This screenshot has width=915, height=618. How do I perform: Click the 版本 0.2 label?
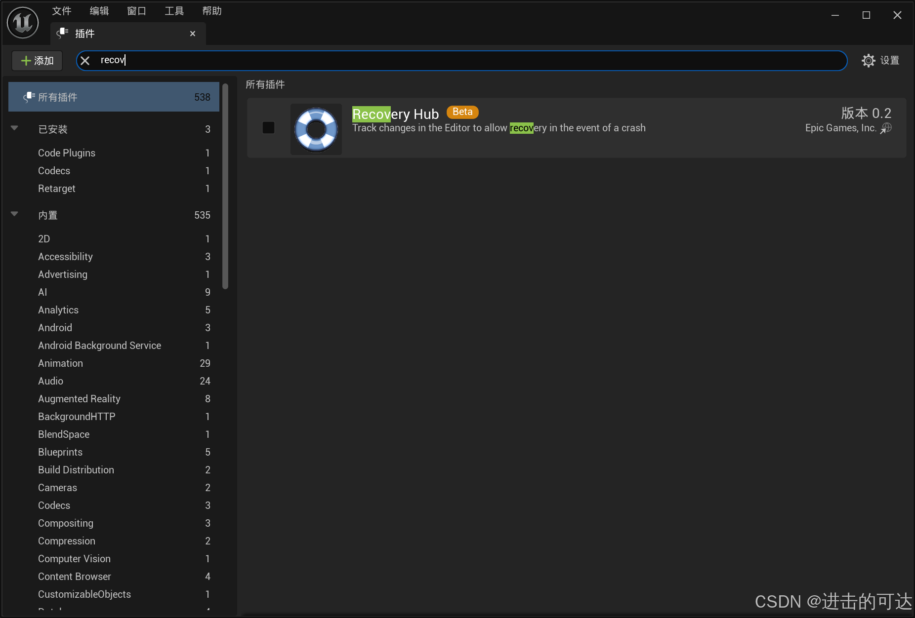pyautogui.click(x=866, y=113)
